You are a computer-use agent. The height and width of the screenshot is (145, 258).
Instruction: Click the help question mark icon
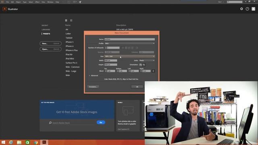click(247, 9)
